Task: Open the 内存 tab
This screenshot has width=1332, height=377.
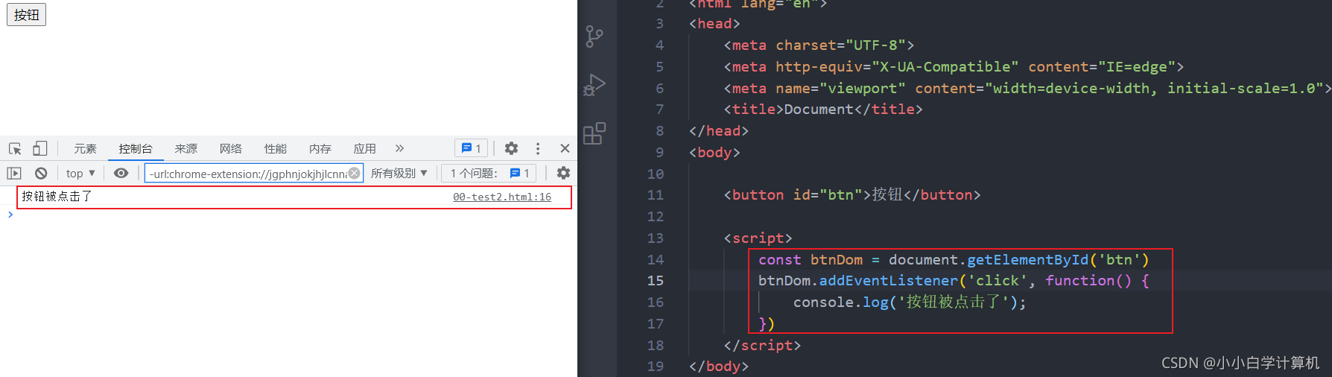Action: pyautogui.click(x=320, y=149)
